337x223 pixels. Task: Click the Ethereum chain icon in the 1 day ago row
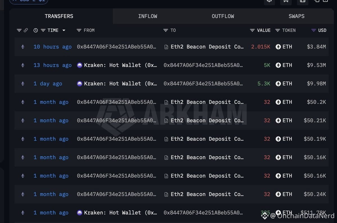coord(23,84)
